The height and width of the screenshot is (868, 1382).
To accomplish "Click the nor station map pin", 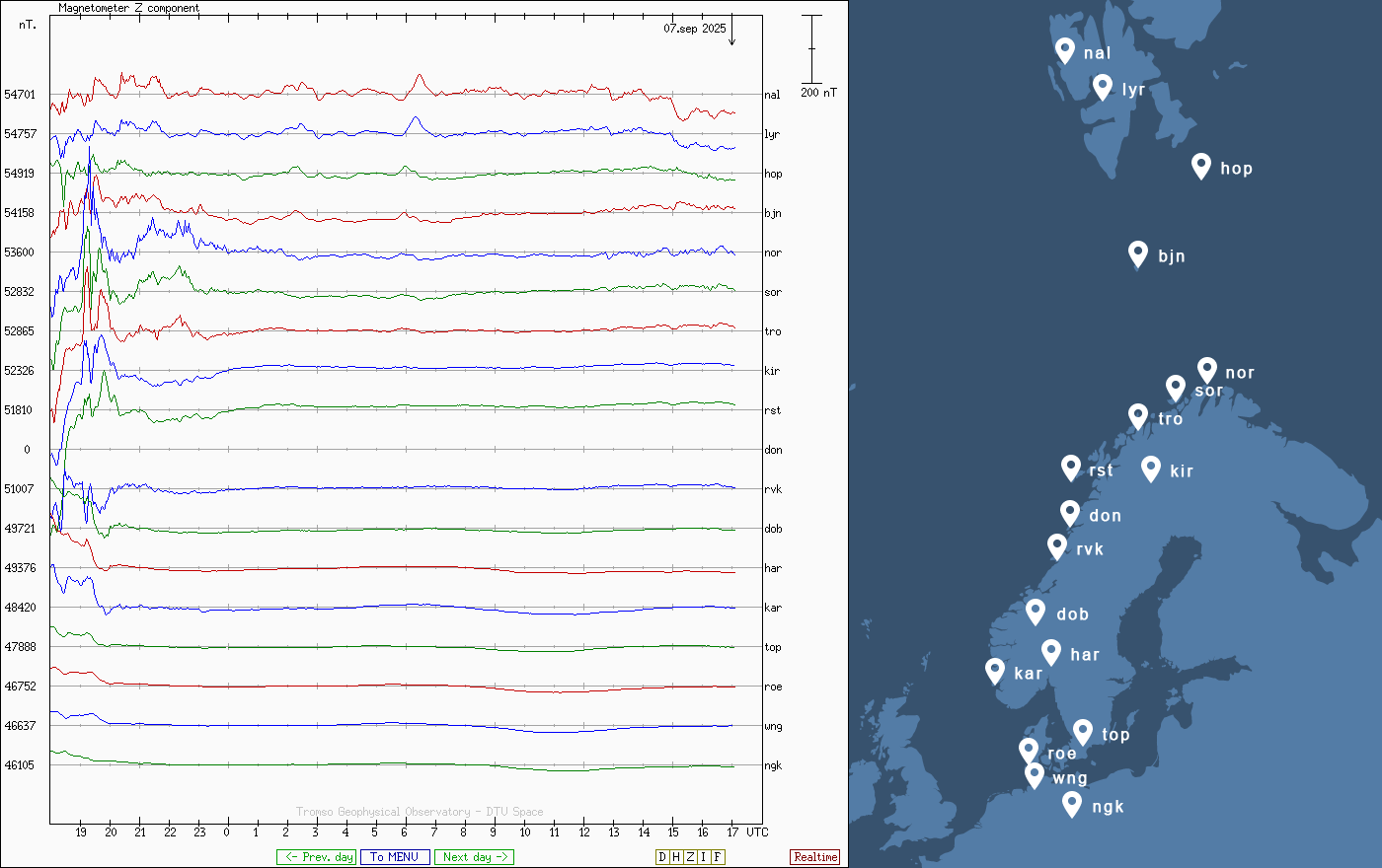I will click(1206, 370).
